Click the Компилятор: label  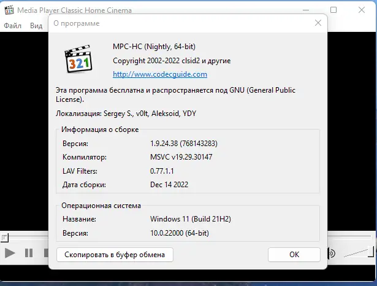(85, 157)
